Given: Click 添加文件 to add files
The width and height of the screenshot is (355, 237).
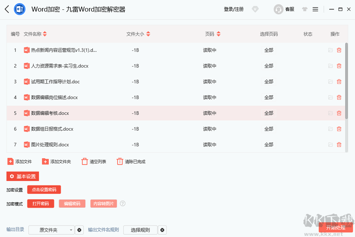Looking at the screenshot, I should (x=20, y=161).
